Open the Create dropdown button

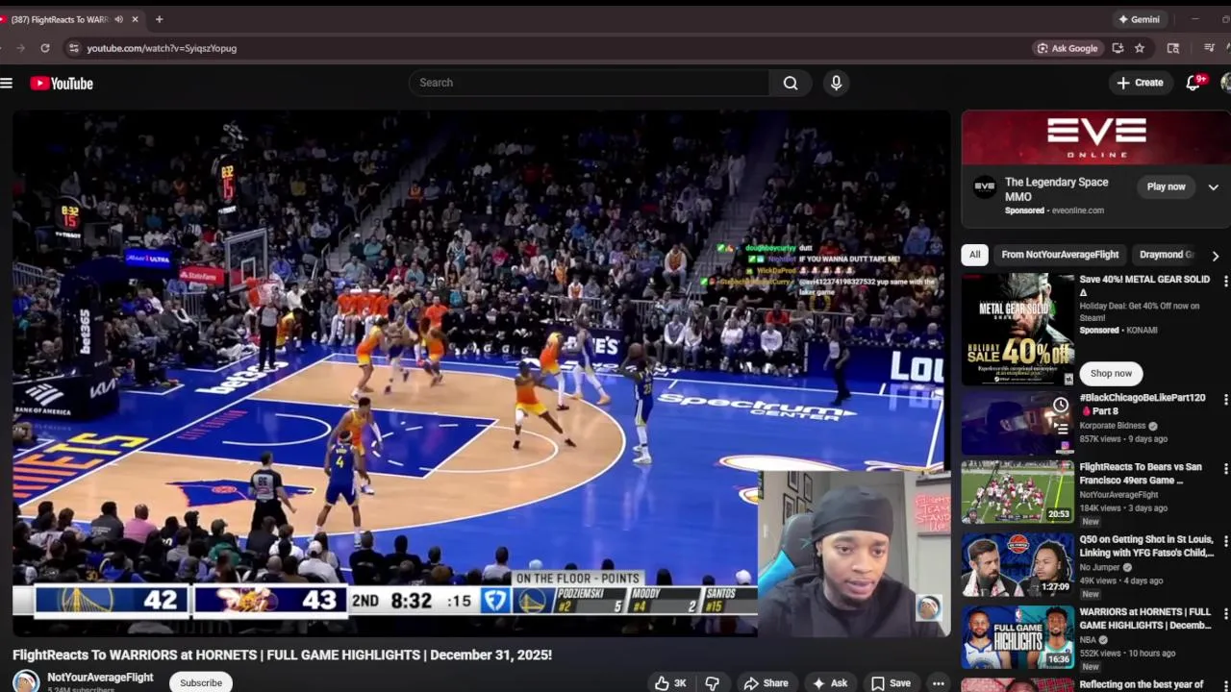point(1140,83)
